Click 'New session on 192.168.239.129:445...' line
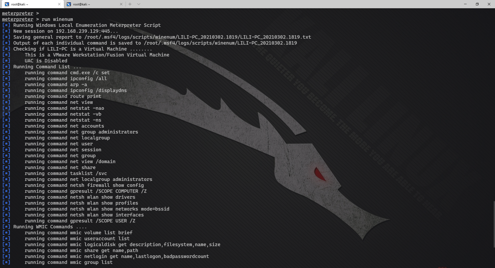 click(60, 31)
